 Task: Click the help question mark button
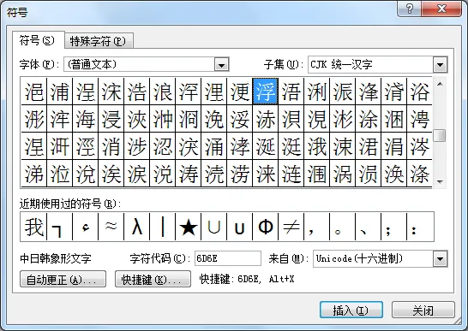pos(409,9)
